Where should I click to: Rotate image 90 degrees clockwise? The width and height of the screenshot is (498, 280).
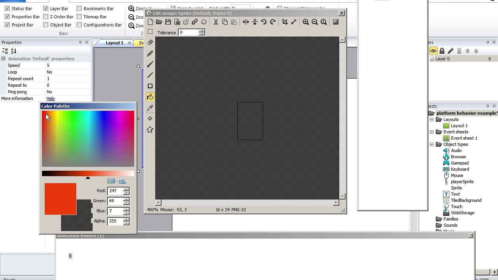click(x=273, y=22)
